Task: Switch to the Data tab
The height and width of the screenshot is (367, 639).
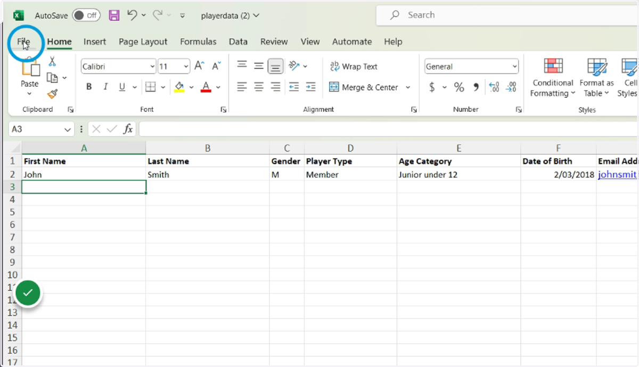Action: click(x=238, y=41)
